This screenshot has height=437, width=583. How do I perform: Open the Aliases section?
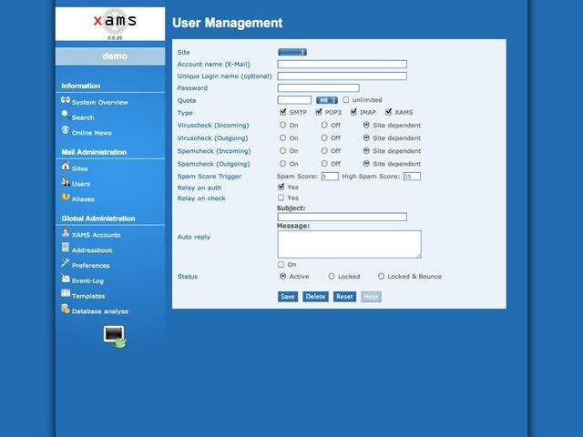click(83, 199)
